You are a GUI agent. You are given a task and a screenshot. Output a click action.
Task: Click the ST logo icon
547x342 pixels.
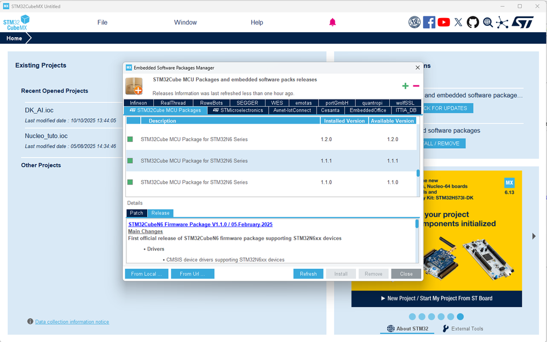tap(522, 22)
